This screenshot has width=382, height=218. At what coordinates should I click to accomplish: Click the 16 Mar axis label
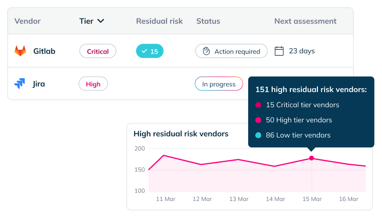click(349, 199)
